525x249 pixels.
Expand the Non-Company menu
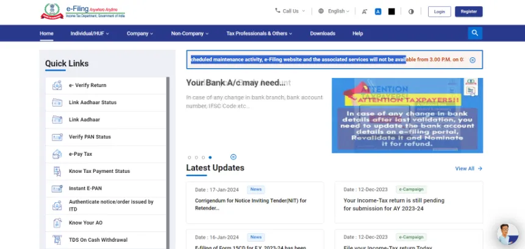190,33
